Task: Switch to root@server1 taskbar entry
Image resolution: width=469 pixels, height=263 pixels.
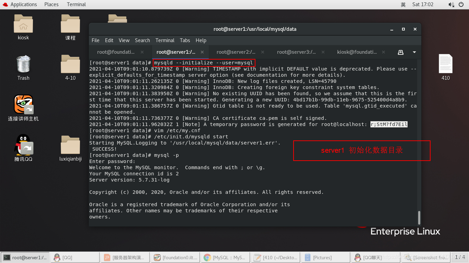Action: click(25, 257)
